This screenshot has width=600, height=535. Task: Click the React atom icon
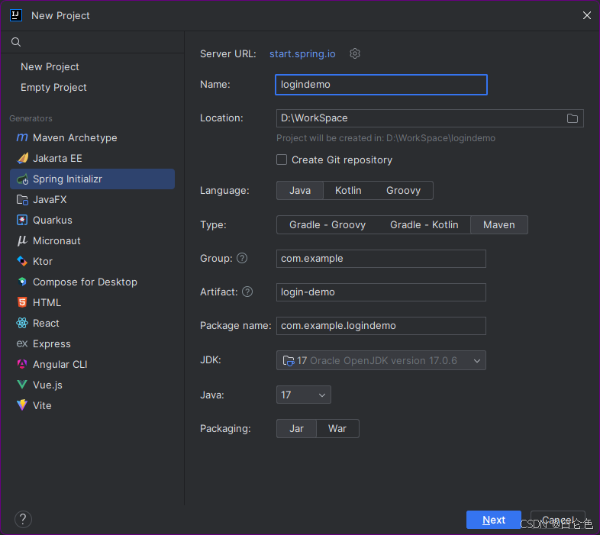click(22, 323)
